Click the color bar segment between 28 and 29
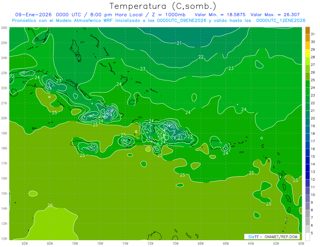Image resolution: width=320 pixels, height=247 pixels. coord(307,53)
